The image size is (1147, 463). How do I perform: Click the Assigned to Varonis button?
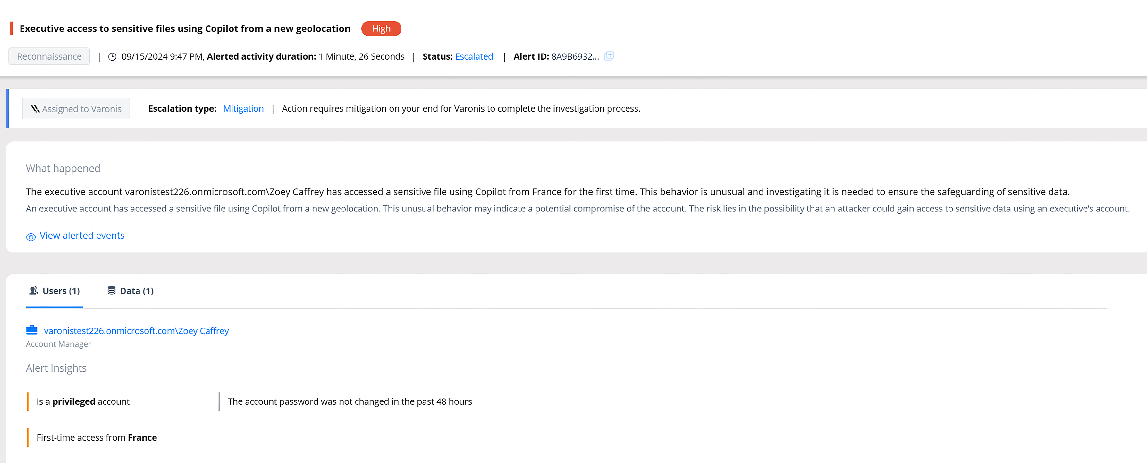coord(76,109)
